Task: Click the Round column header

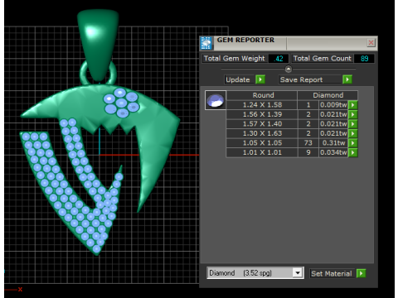Action: (262, 95)
